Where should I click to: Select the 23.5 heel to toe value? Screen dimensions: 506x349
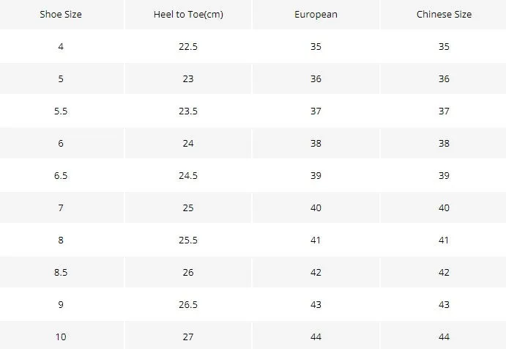click(x=188, y=111)
